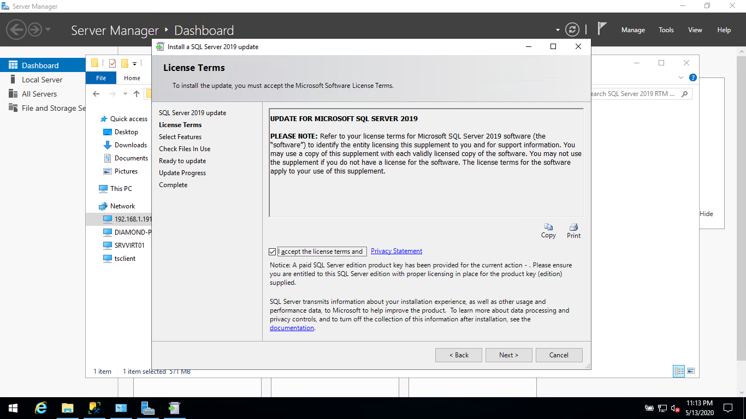The width and height of the screenshot is (746, 419).
Task: Refresh the Server Manager dashboard
Action: [x=572, y=29]
